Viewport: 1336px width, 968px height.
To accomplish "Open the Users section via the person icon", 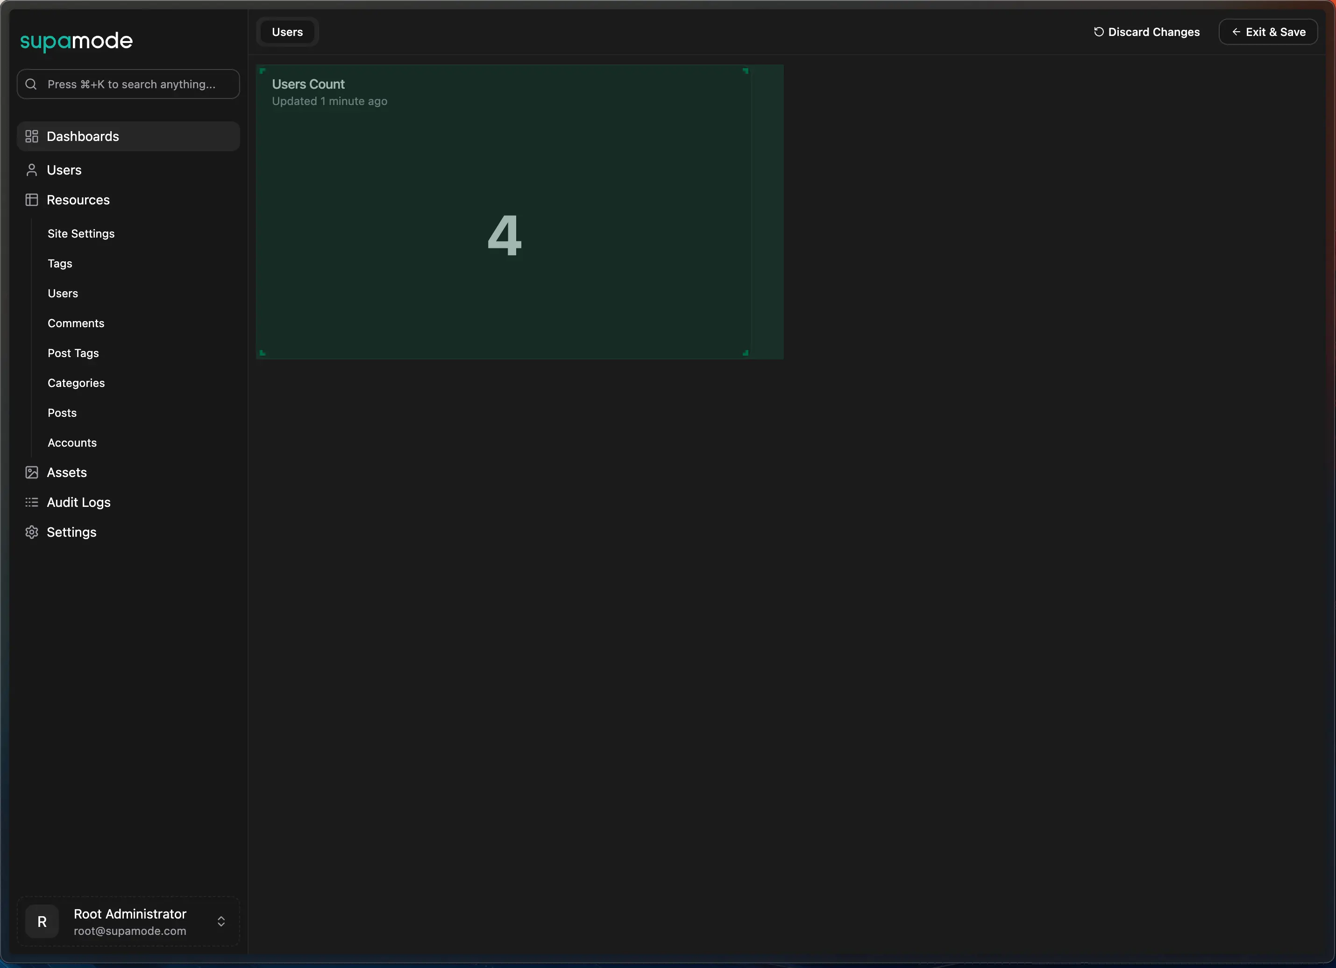I will pyautogui.click(x=32, y=170).
